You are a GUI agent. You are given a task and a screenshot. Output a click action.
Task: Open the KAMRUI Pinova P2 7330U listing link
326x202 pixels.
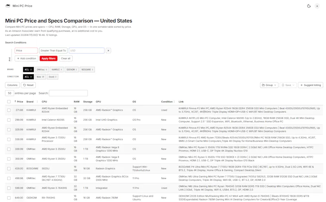pos(247,139)
